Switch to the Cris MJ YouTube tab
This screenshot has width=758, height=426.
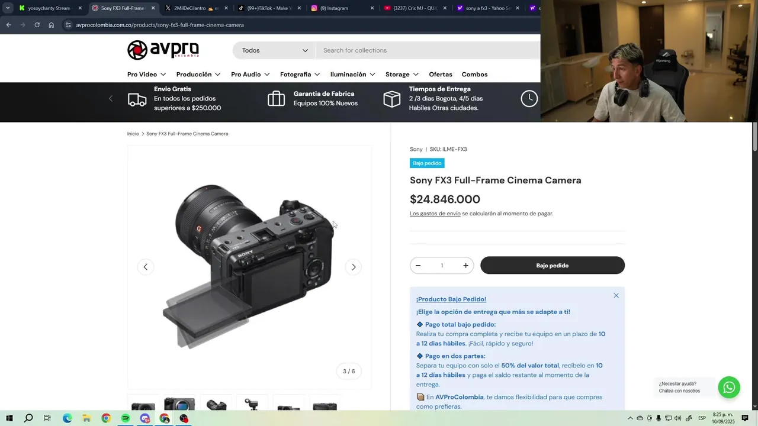click(x=415, y=8)
